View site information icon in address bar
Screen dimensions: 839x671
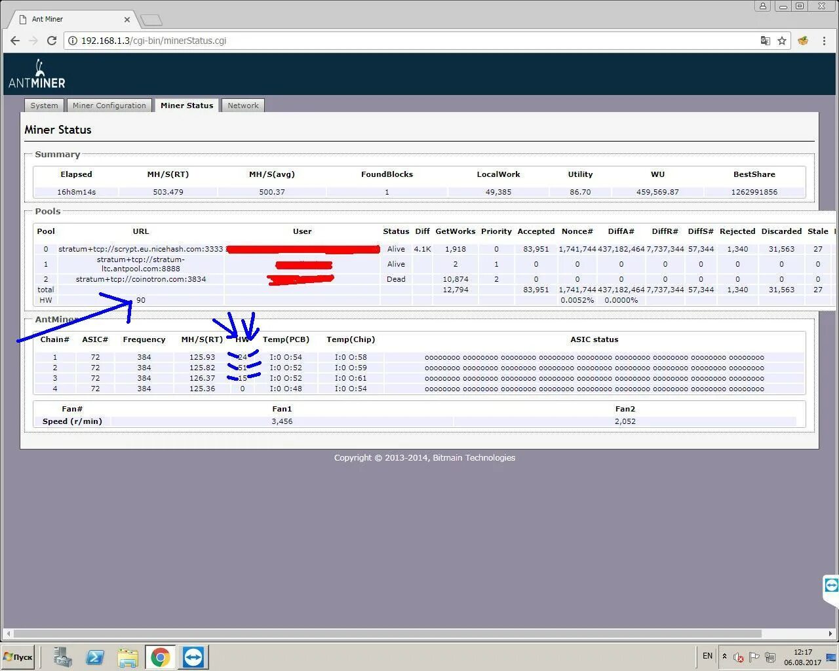73,41
